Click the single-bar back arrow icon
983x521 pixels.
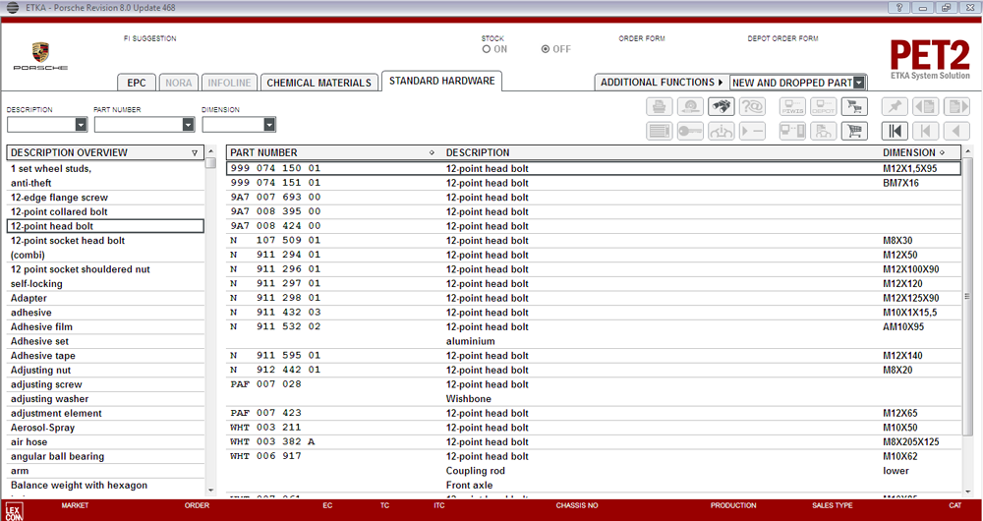click(x=926, y=131)
